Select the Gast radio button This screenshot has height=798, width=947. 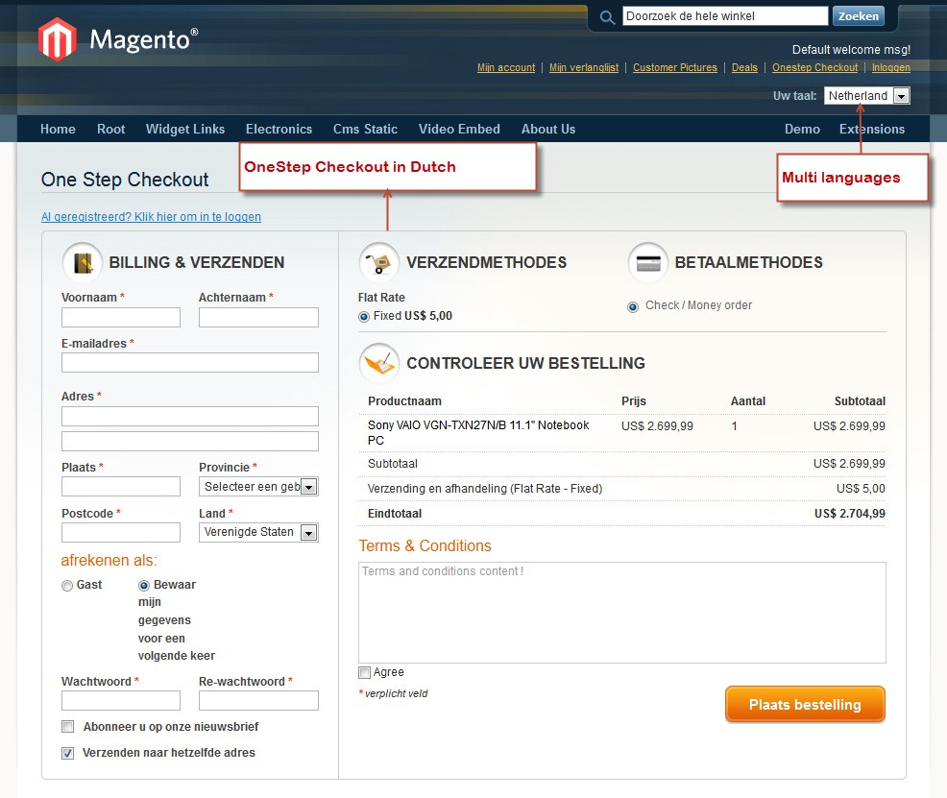click(67, 585)
